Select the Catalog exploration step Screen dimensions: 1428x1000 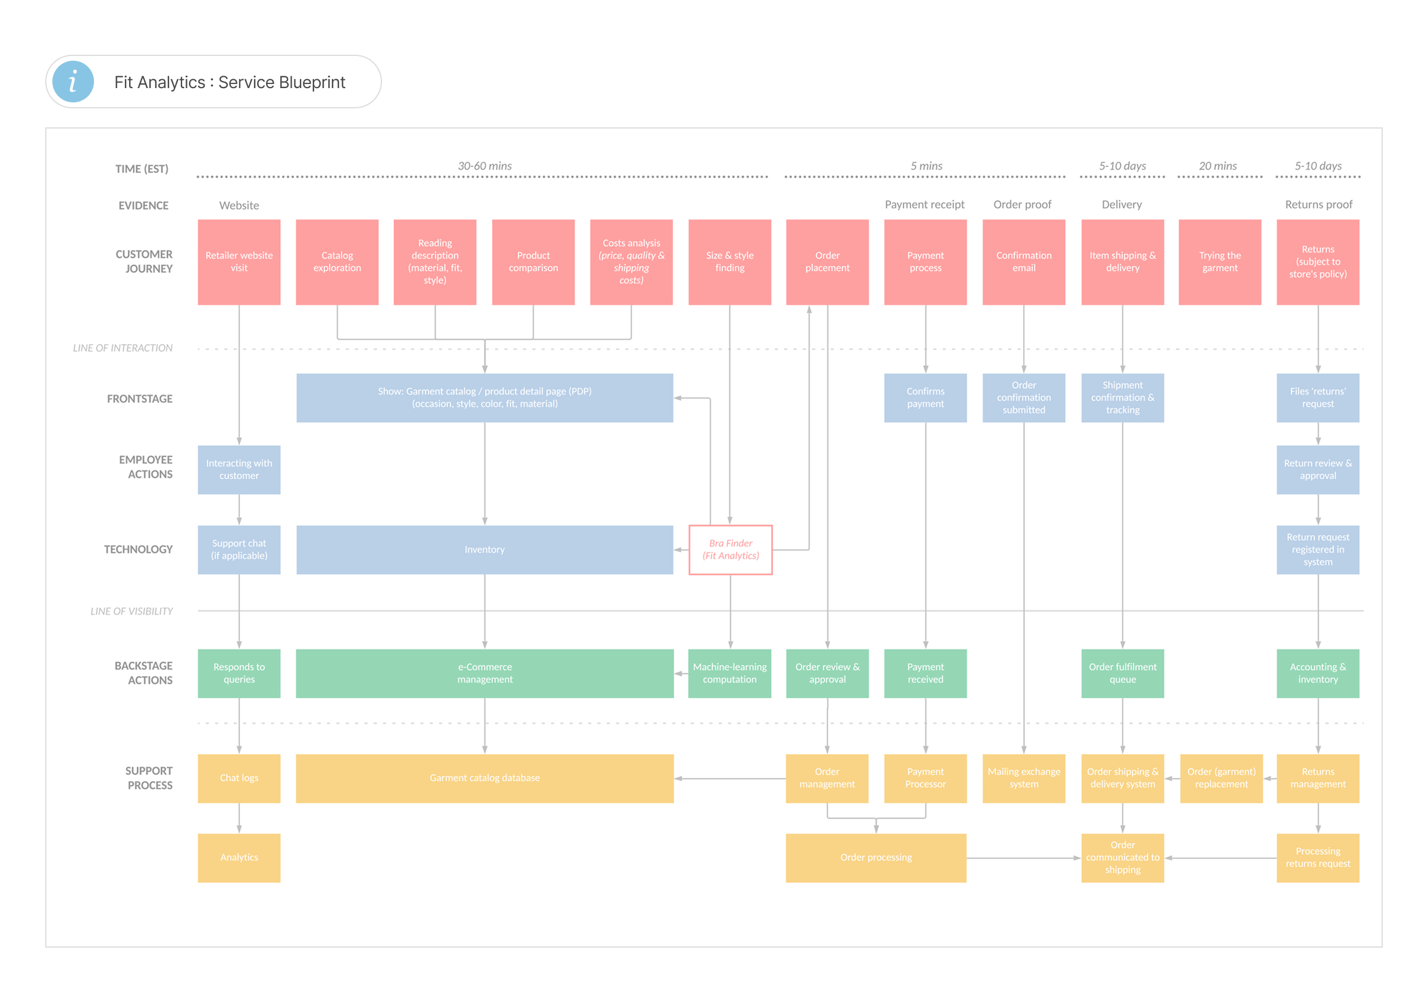tap(337, 262)
